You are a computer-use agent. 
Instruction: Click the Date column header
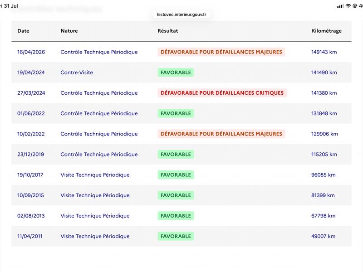click(23, 31)
